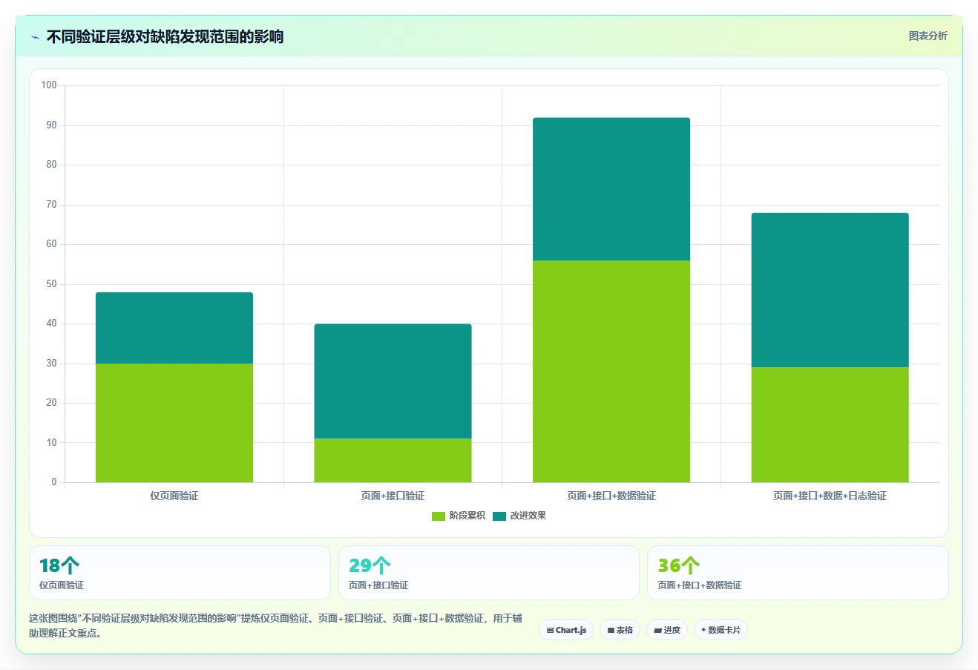Click the icon inside the 进度 chip
The image size is (978, 670).
point(657,631)
